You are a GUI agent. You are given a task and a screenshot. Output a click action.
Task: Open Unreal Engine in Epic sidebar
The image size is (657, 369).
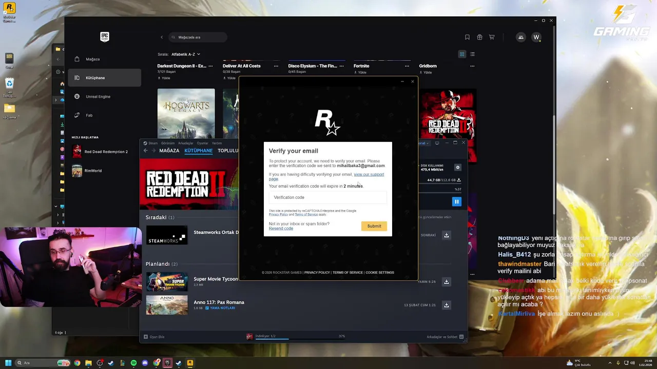104,96
